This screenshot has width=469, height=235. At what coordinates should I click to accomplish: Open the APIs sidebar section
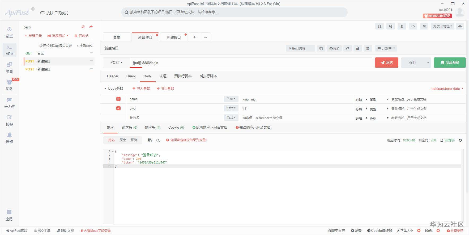point(9,50)
